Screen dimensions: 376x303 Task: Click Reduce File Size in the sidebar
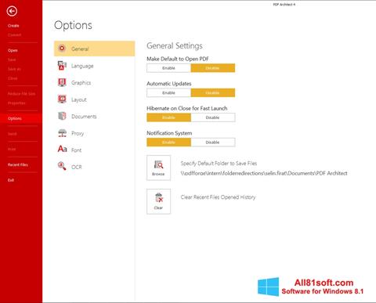(x=21, y=94)
